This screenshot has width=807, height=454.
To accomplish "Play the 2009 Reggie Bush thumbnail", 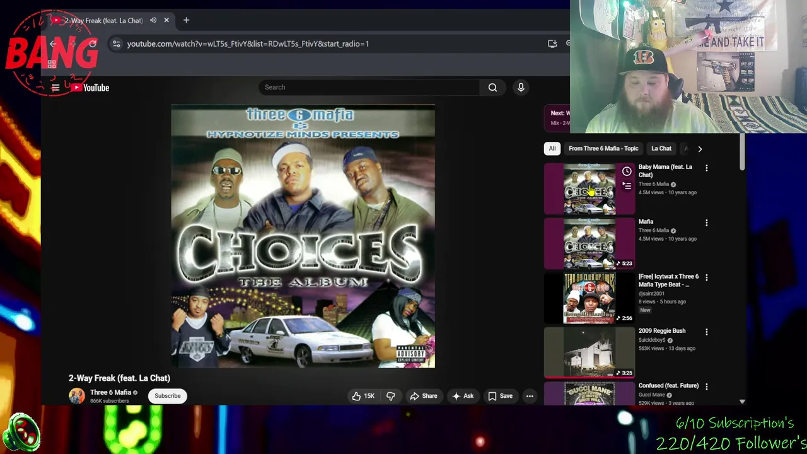I will (589, 352).
